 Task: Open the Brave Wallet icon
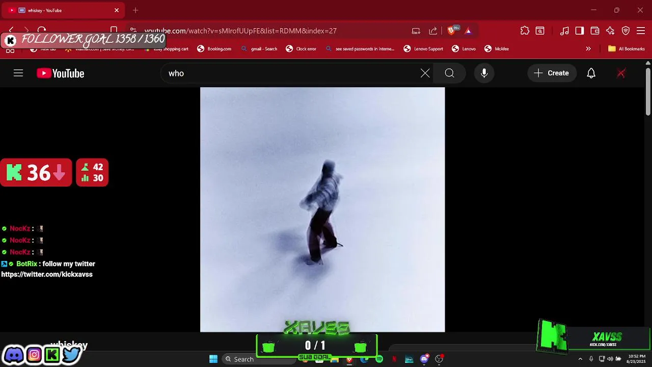click(x=595, y=31)
